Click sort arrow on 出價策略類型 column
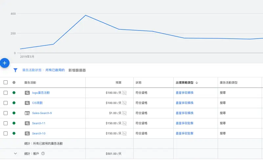This screenshot has height=160, width=263. coord(197,83)
